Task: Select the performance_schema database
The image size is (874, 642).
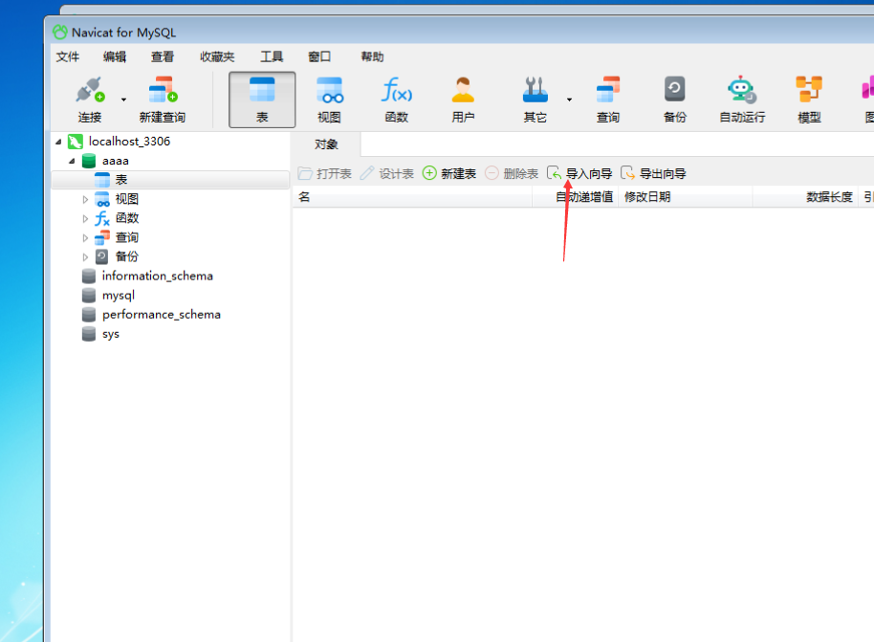Action: tap(161, 315)
